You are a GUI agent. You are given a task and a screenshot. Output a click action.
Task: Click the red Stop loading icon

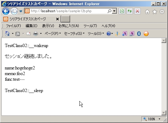(137, 11)
